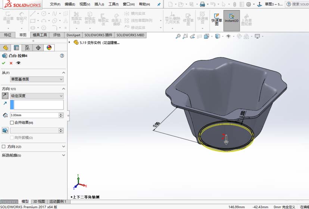Click the sketch plane icon next to 草图3
This screenshot has height=209, width=309.
point(259,4)
